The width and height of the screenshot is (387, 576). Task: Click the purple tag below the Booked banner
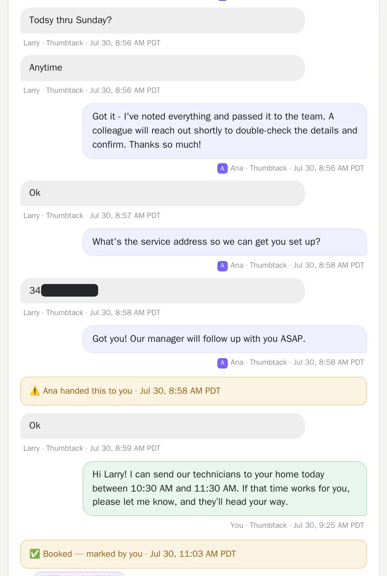79,574
